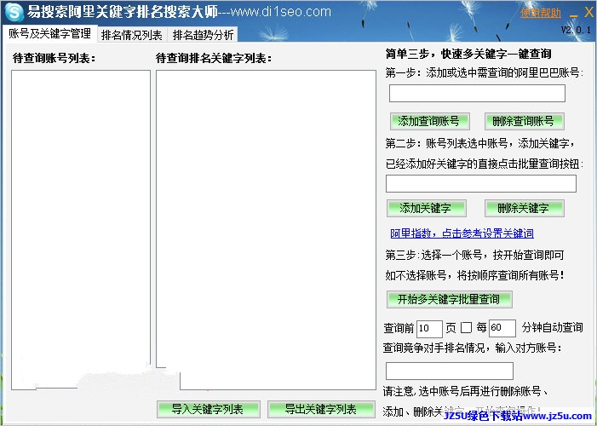Click the 删除查询账号 button

click(524, 121)
